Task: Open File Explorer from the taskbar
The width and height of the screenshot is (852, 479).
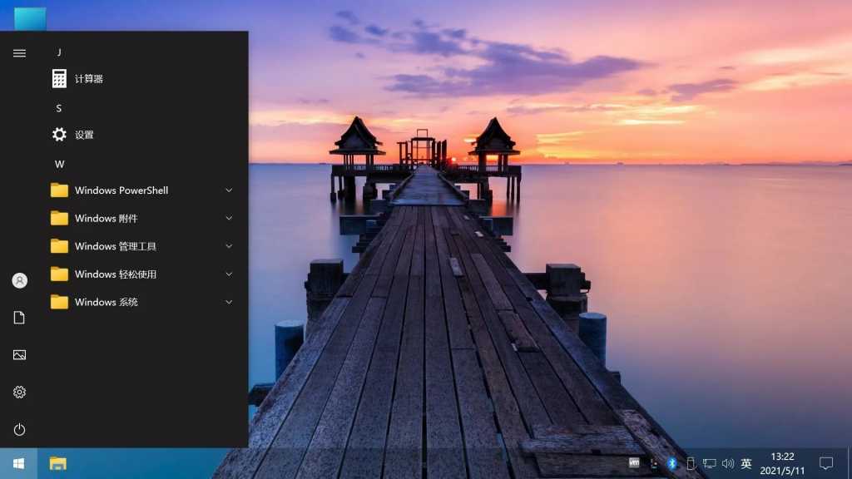Action: tap(57, 463)
